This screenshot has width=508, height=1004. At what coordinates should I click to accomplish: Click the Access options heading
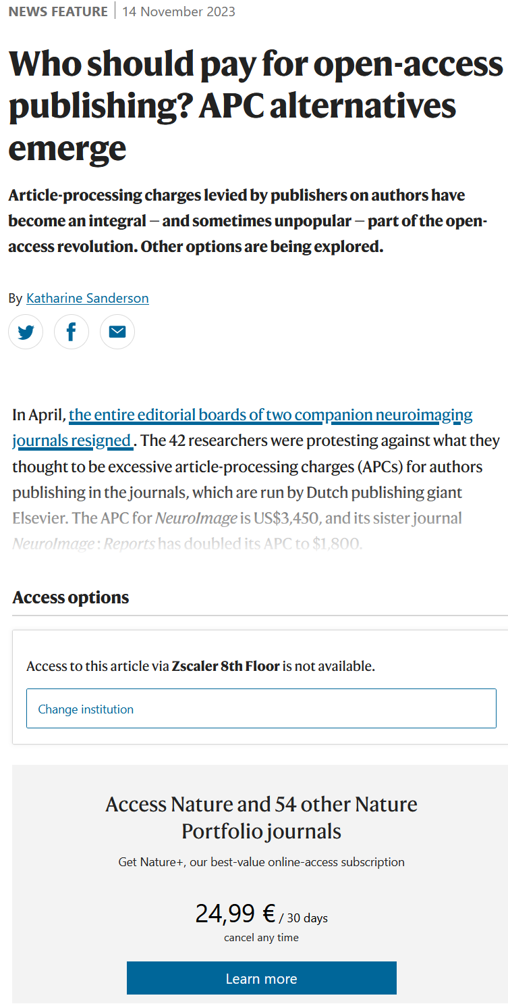70,597
